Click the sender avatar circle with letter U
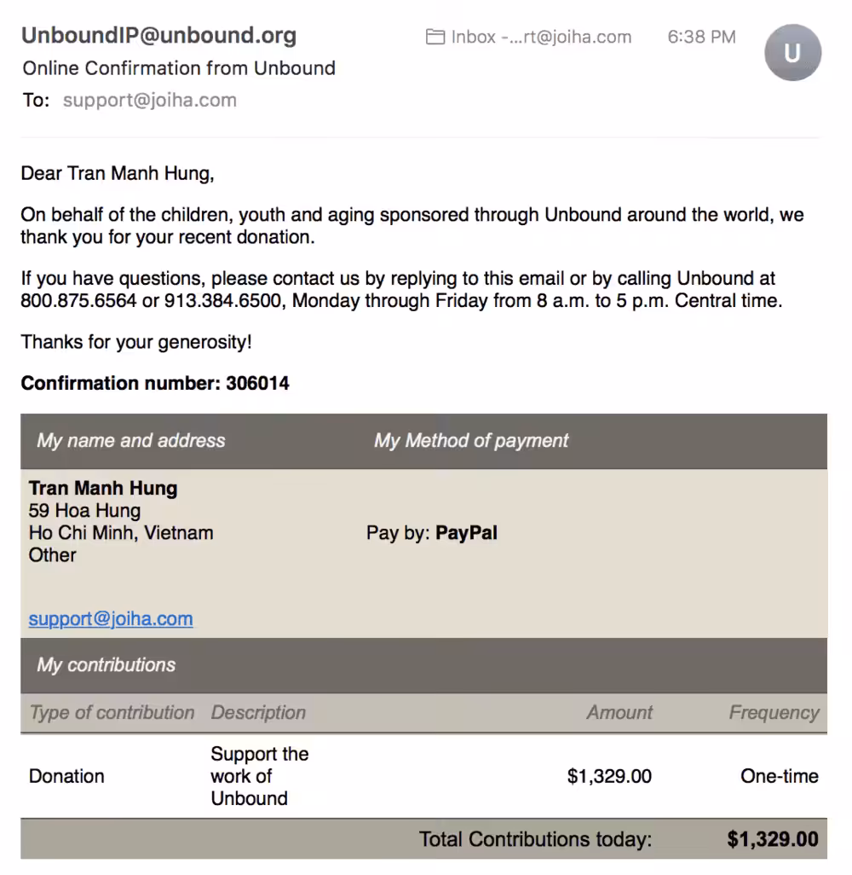Screen dimensions: 852x875 click(792, 53)
